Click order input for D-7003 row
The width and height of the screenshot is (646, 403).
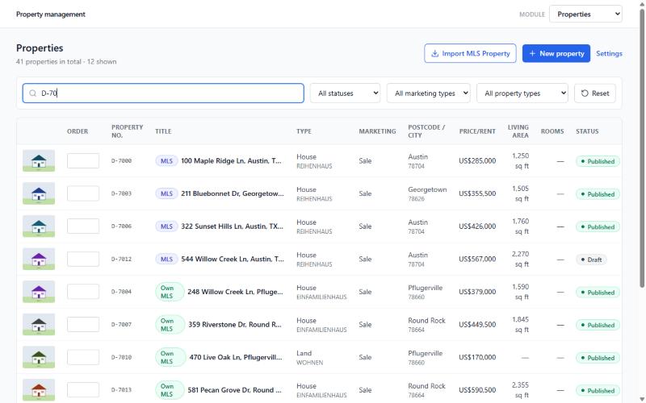pyautogui.click(x=83, y=193)
